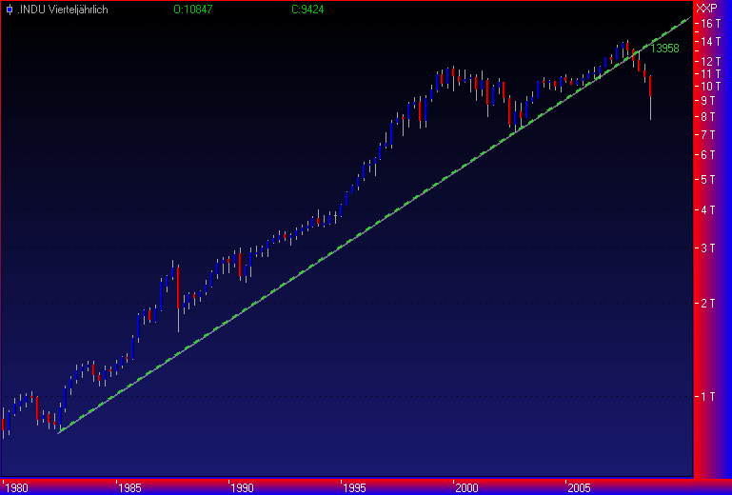This screenshot has height=495, width=732.
Task: Click the "5 T" price axis label
Action: click(708, 180)
